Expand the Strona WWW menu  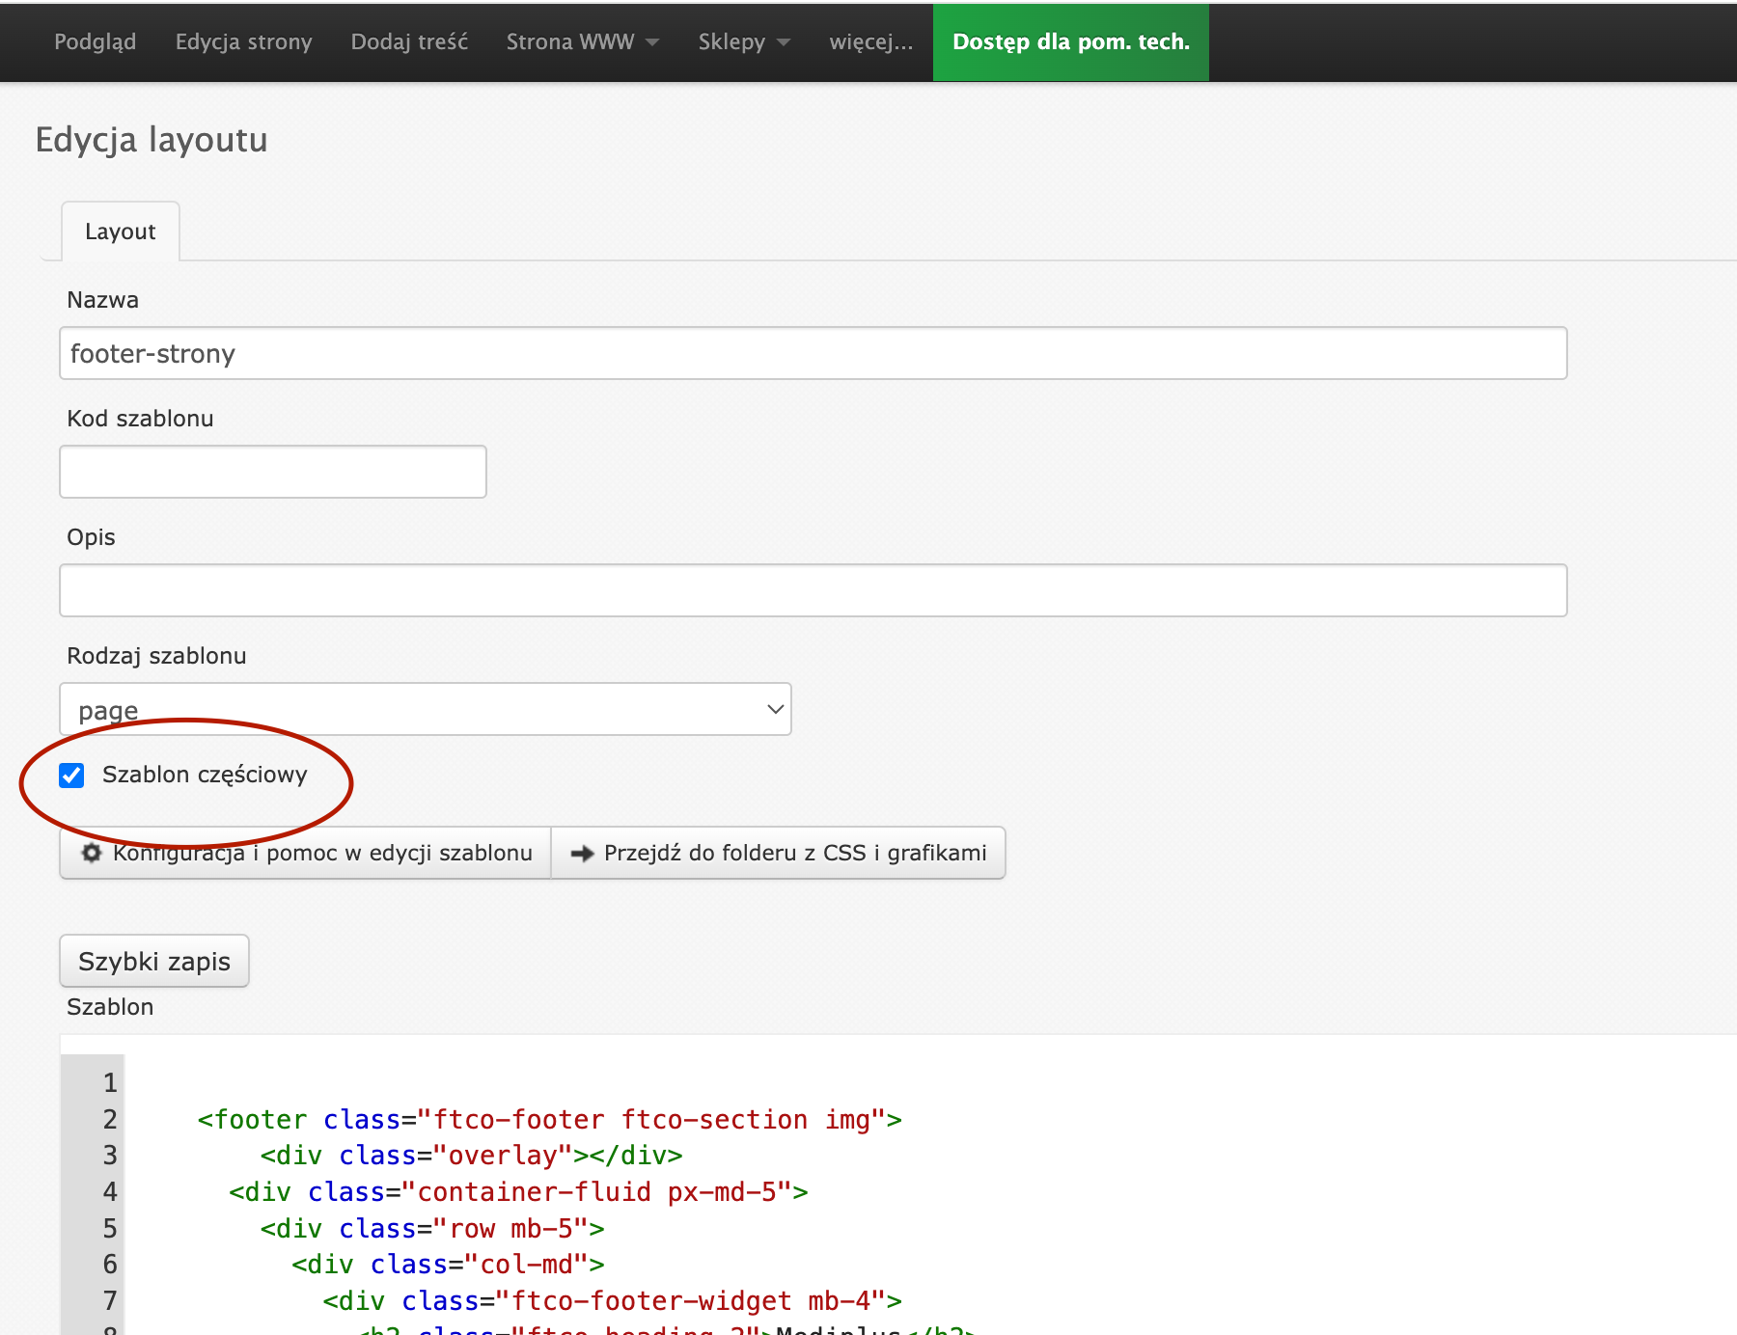pos(582,41)
